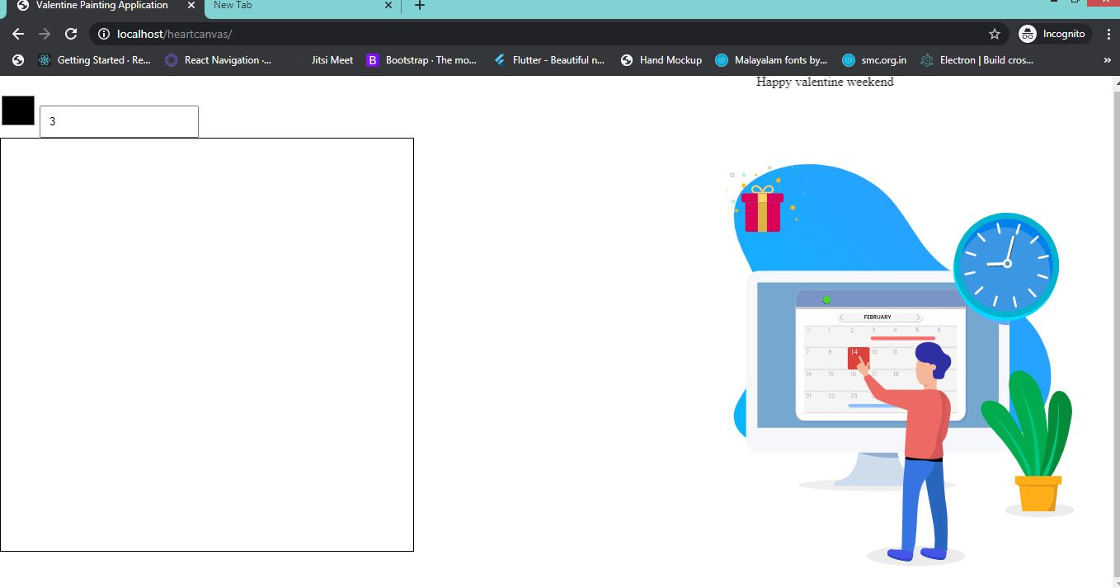The image size is (1120, 588).
Task: Click the browser forward arrow
Action: [45, 34]
